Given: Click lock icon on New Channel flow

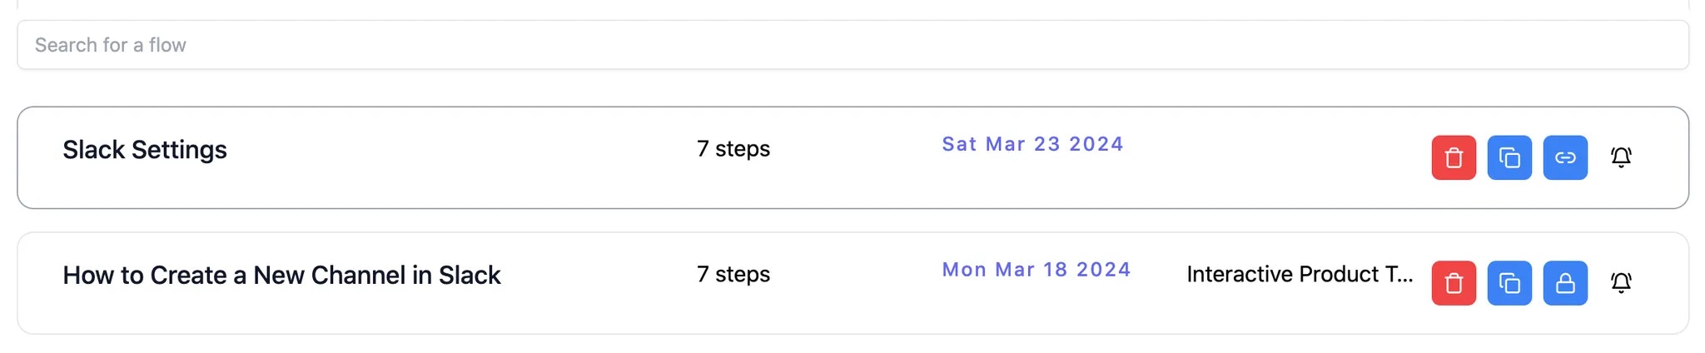Looking at the screenshot, I should 1565,283.
